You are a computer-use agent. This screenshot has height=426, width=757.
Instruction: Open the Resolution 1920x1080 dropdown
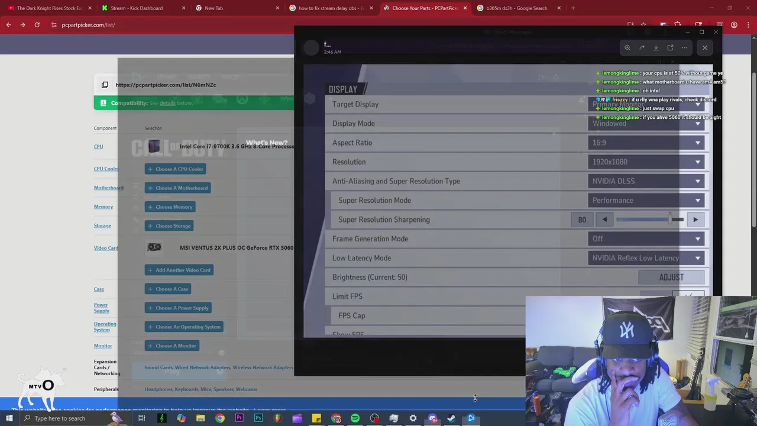click(646, 162)
